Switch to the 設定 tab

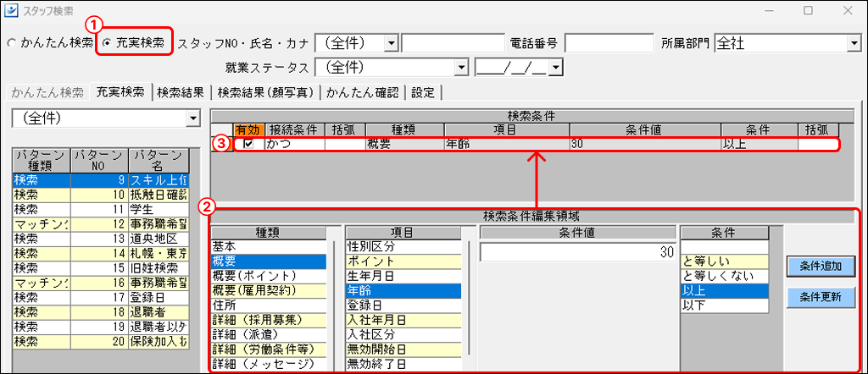pyautogui.click(x=423, y=92)
